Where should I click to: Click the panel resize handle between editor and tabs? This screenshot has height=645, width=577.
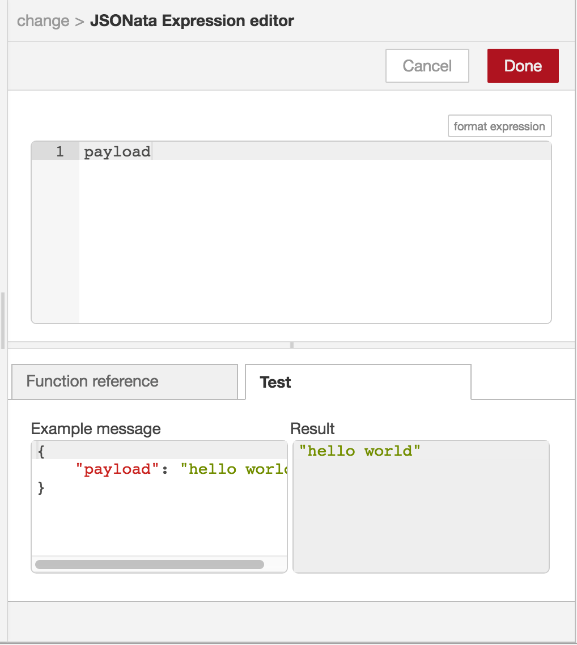point(291,345)
